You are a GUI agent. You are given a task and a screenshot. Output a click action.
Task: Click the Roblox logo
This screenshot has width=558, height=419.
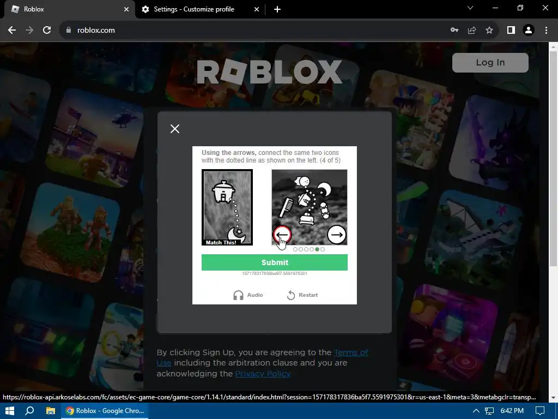click(x=269, y=71)
